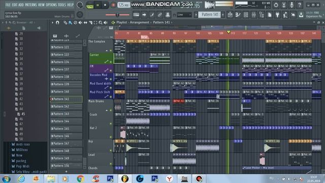Collapse the Main Drums track group arrow
325x183 pixels.
(107, 110)
